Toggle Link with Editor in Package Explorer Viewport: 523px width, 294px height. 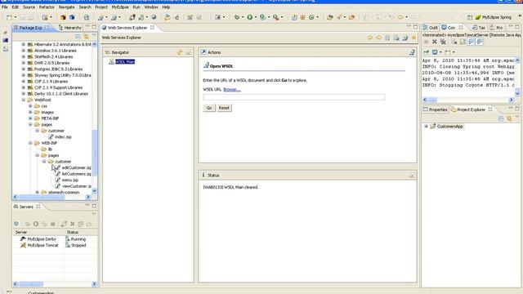[x=86, y=37]
